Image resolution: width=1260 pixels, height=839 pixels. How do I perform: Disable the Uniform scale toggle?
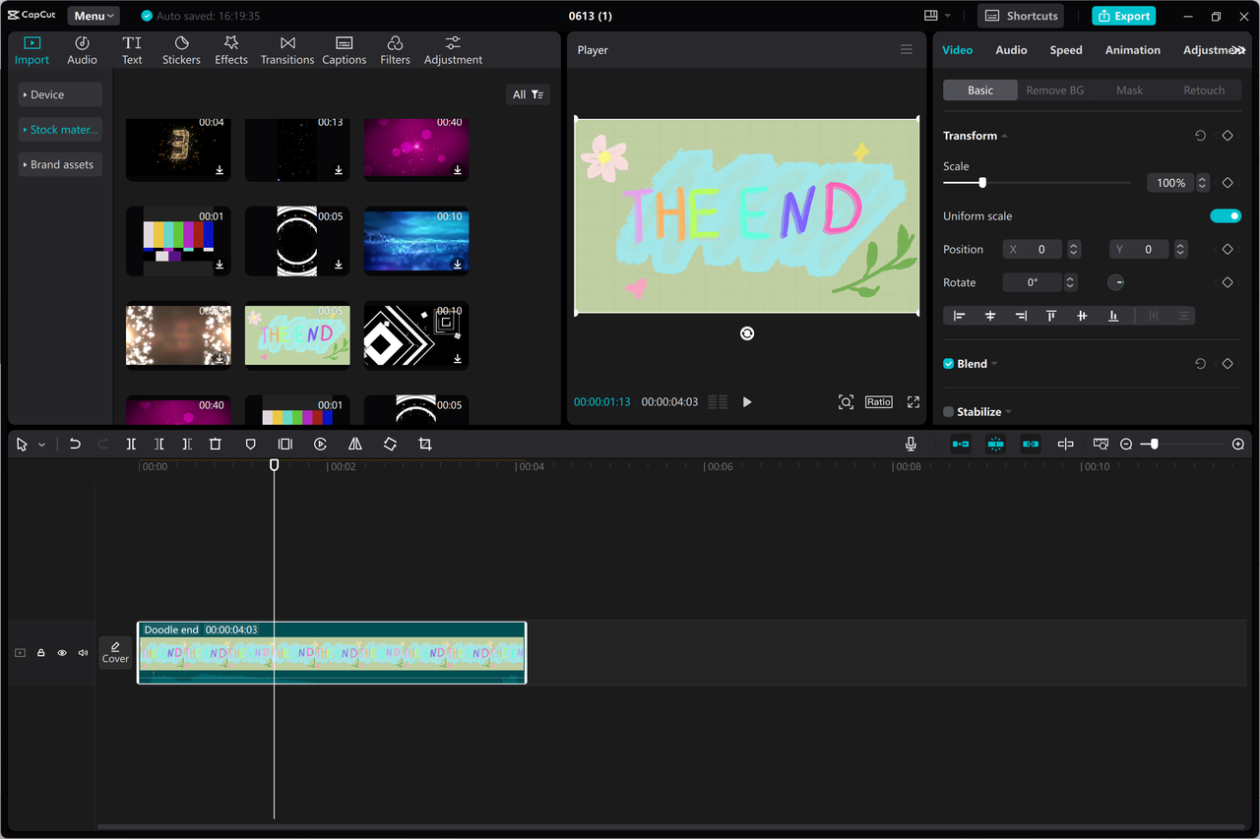click(x=1226, y=215)
